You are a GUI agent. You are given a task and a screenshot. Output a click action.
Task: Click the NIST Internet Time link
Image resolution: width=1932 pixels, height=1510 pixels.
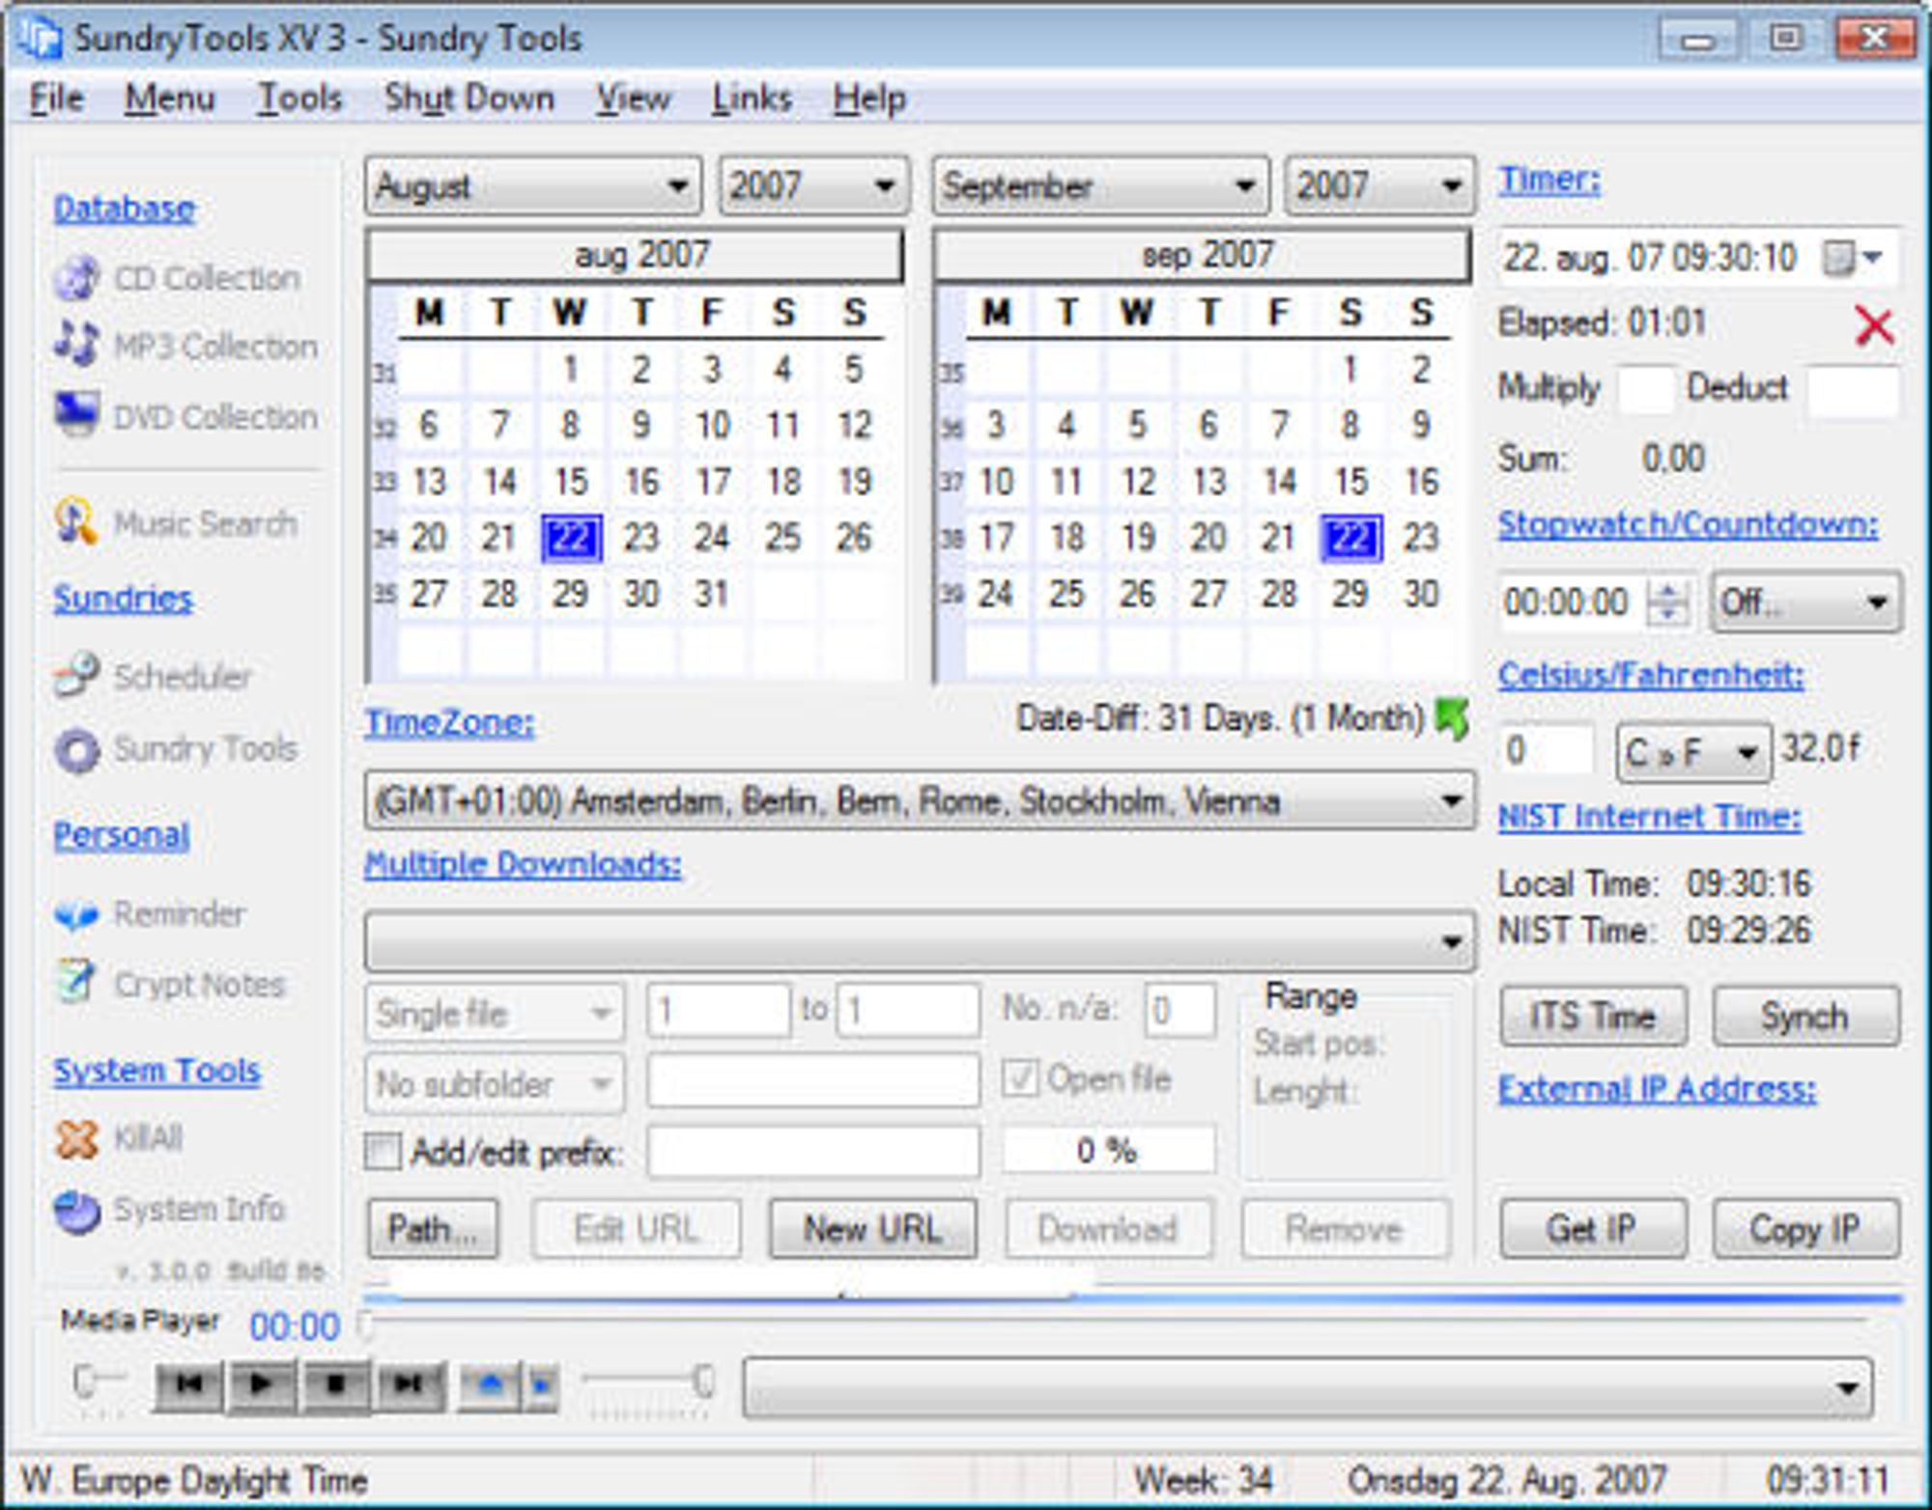[1650, 817]
